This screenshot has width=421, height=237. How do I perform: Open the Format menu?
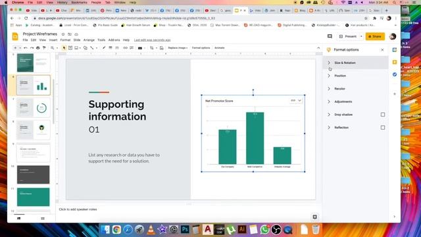(x=65, y=40)
